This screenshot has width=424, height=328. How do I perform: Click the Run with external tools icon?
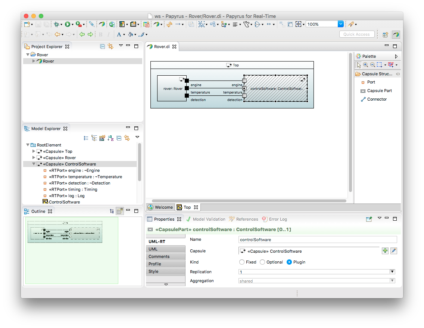78,24
